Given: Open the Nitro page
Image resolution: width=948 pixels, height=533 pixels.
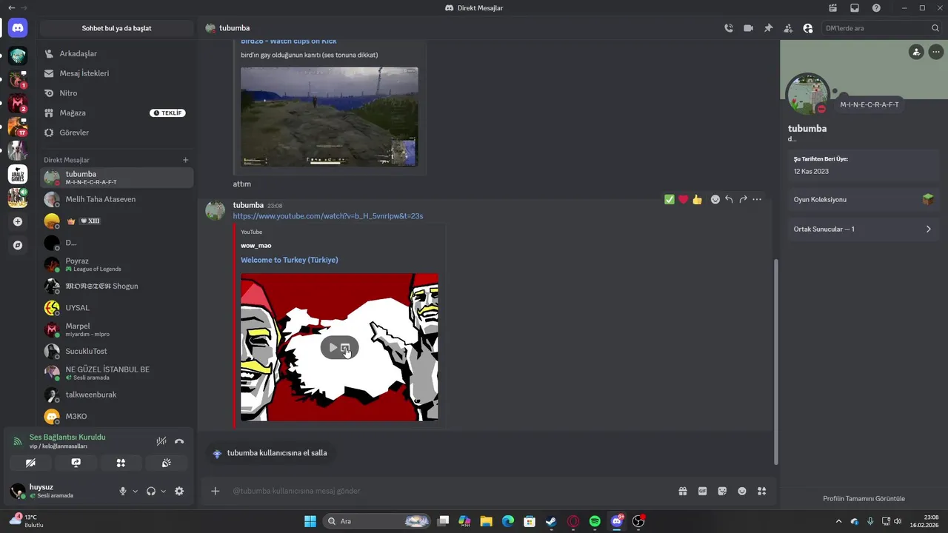Looking at the screenshot, I should (x=117, y=93).
